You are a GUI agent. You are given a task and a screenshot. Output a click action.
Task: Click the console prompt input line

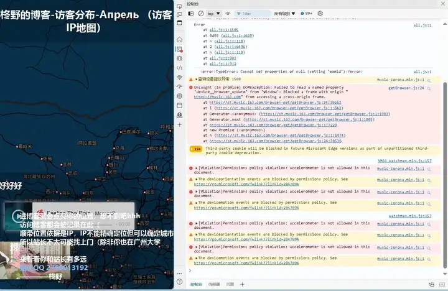[x=314, y=270]
